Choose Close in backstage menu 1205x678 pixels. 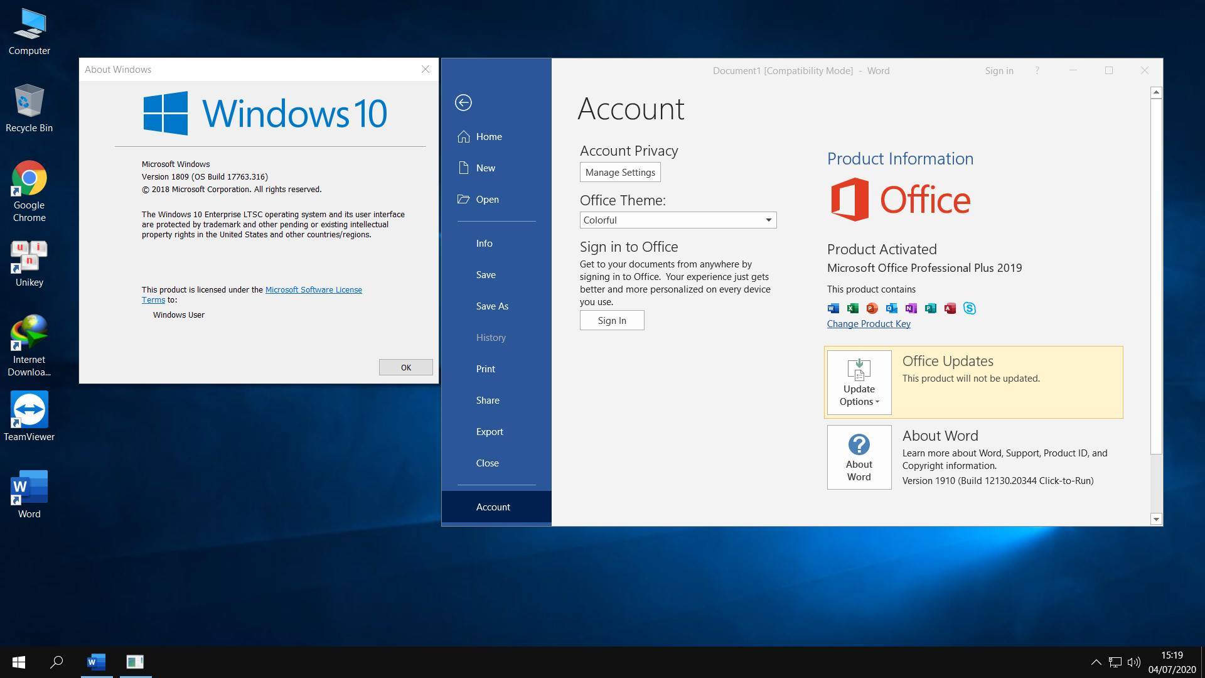point(496,463)
